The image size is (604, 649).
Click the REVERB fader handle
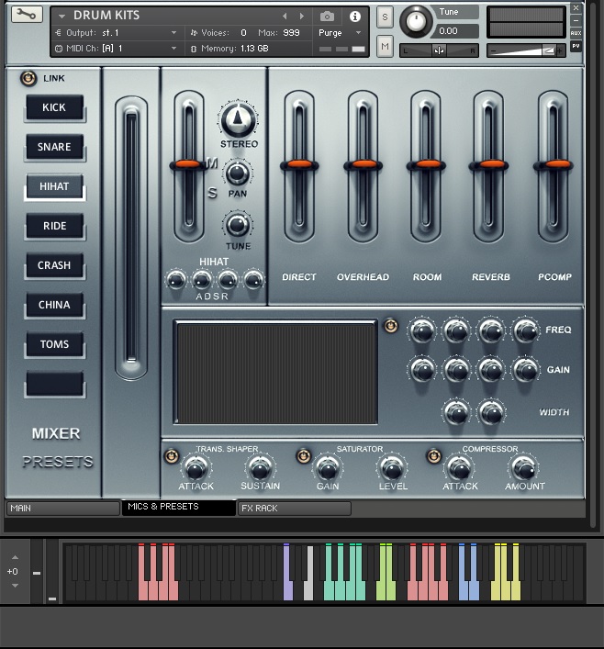point(488,164)
